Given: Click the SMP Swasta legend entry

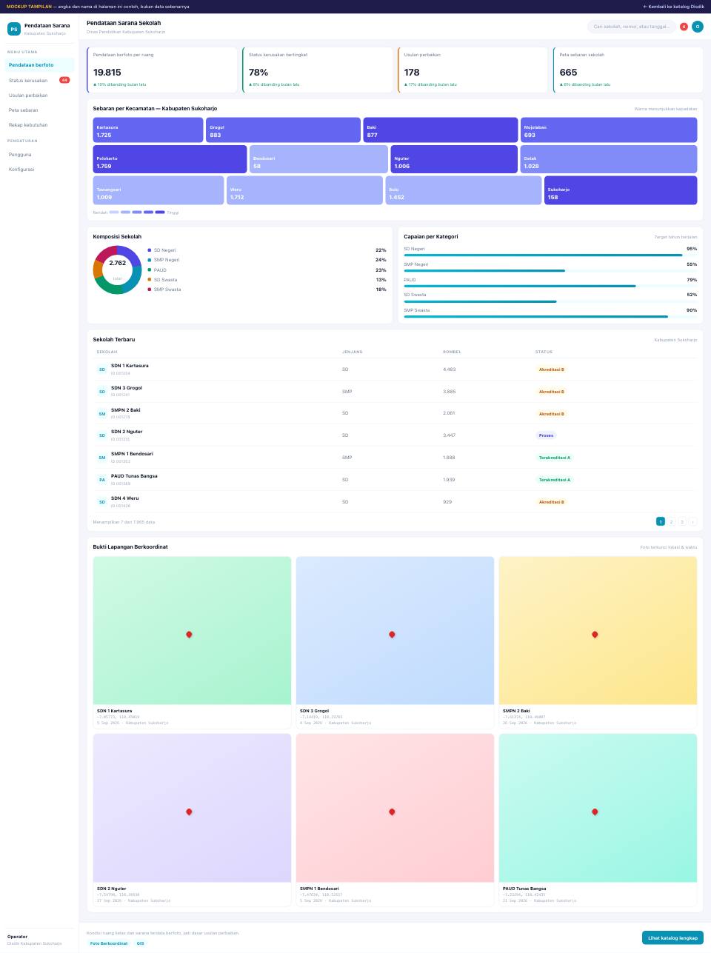Looking at the screenshot, I should 267,290.
